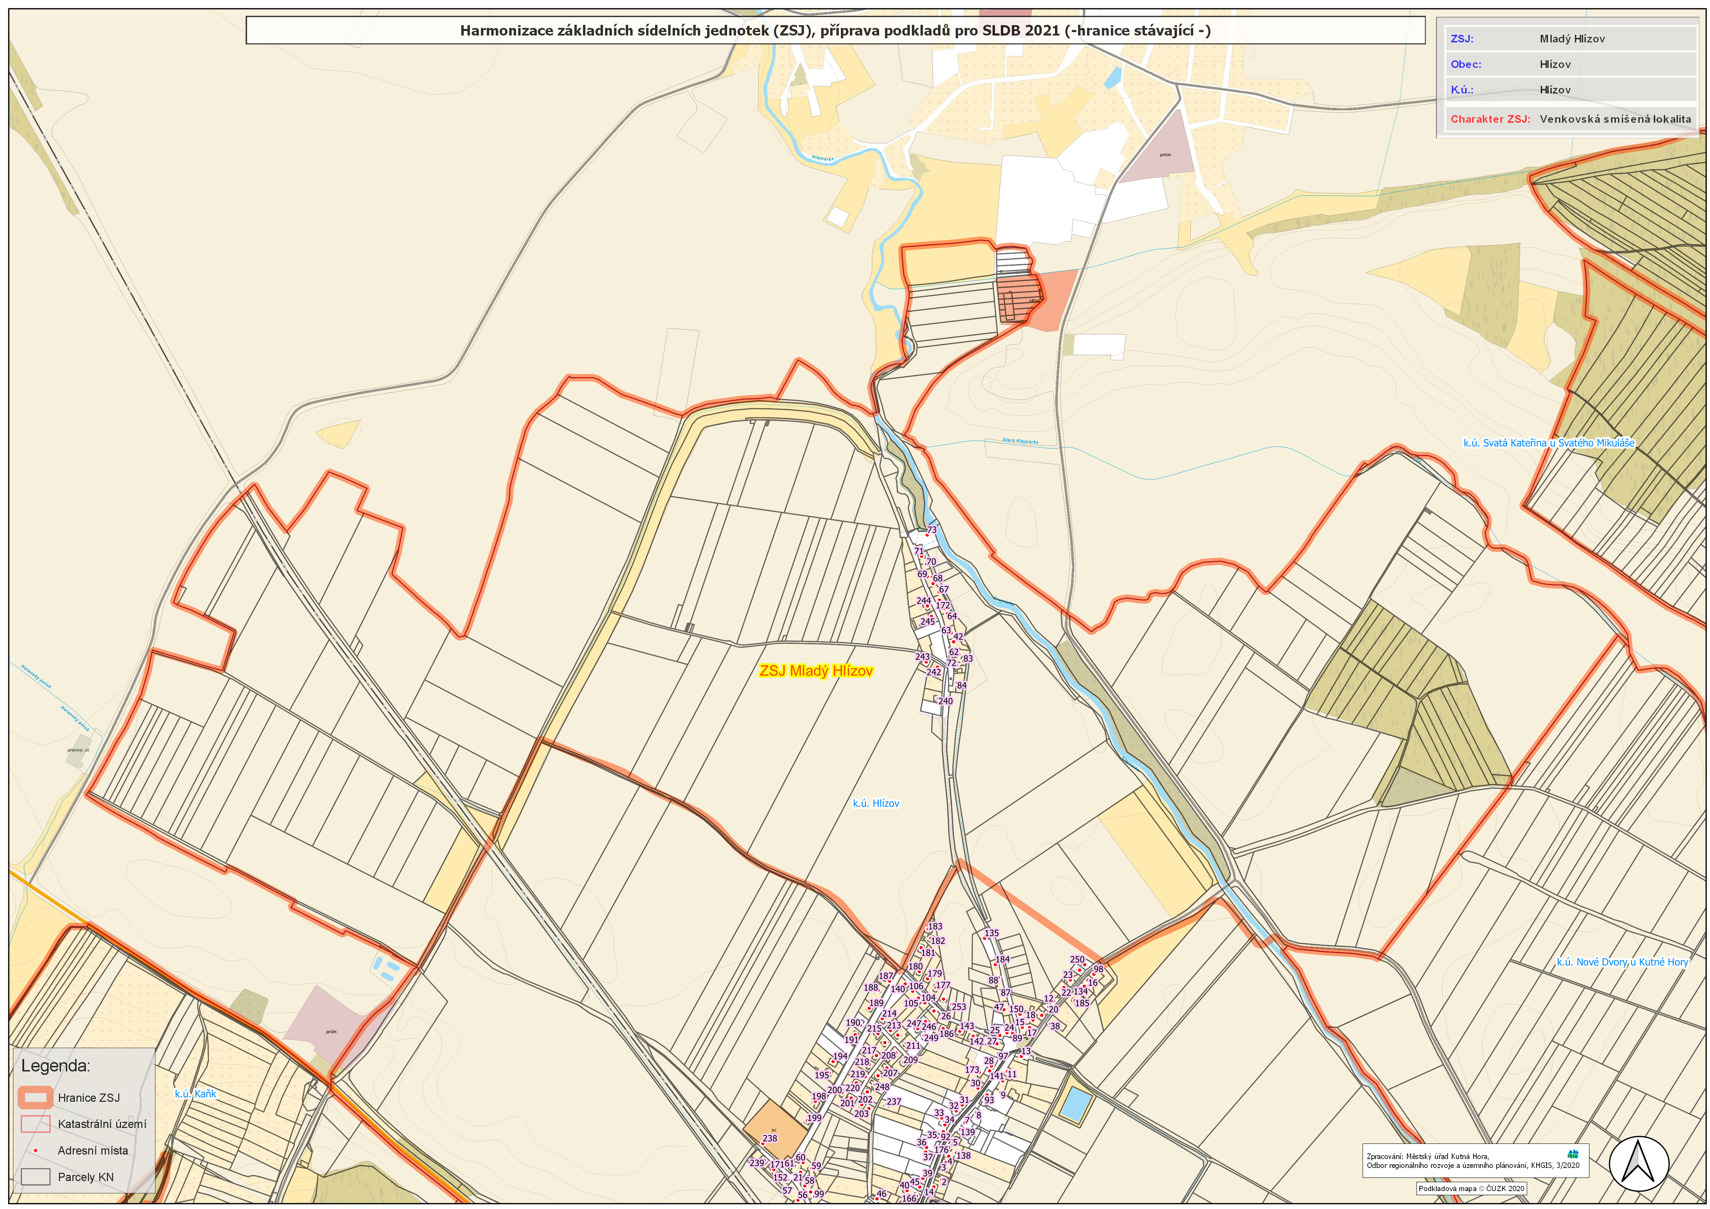Click the Legenda heading
Screen dimensions: 1710x1209
(55, 1065)
